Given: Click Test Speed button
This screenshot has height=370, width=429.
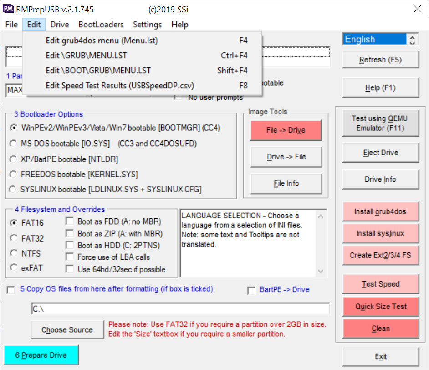Looking at the screenshot, I should [x=380, y=284].
